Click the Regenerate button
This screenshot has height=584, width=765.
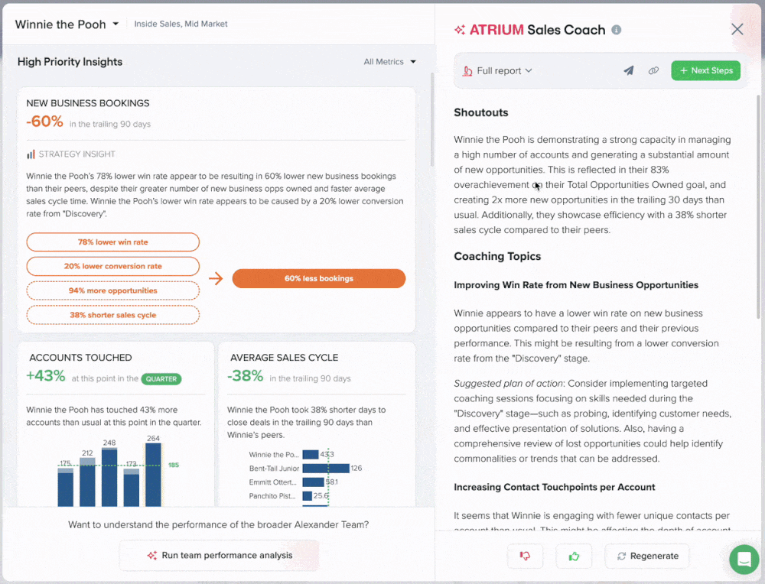tap(647, 556)
